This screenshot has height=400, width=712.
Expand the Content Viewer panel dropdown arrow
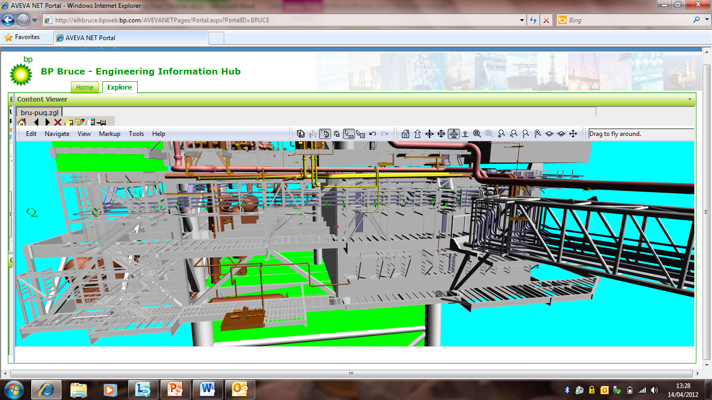click(690, 99)
